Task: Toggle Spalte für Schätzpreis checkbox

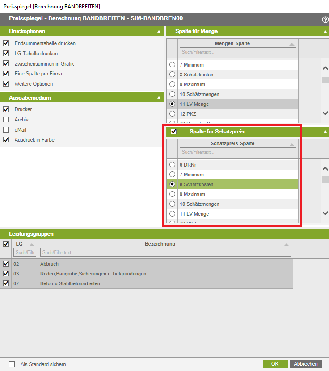Action: tap(174, 132)
